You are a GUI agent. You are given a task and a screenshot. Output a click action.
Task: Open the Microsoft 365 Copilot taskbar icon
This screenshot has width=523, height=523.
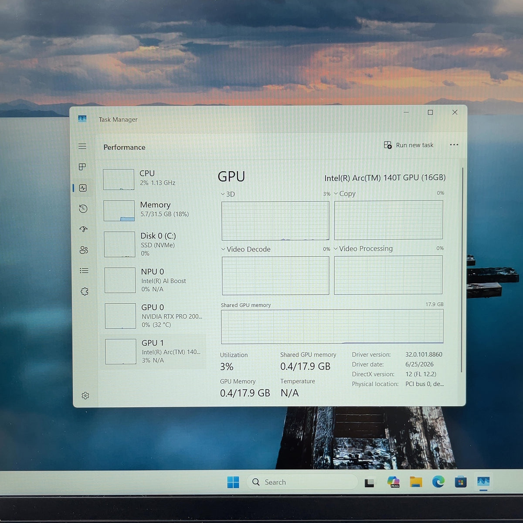393,482
